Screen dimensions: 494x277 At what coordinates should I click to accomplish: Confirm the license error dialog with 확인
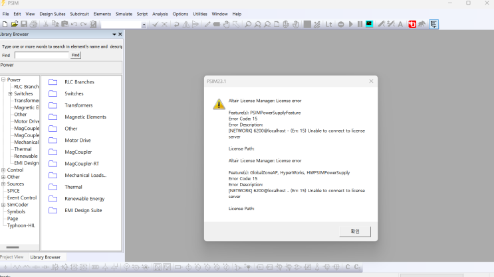coord(355,231)
